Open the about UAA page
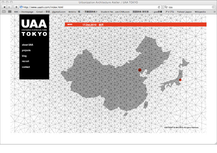The image size is (217, 153). click(x=27, y=45)
